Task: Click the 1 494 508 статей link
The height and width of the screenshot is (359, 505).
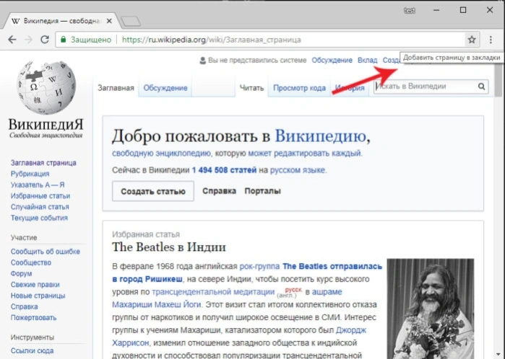Action: 224,170
